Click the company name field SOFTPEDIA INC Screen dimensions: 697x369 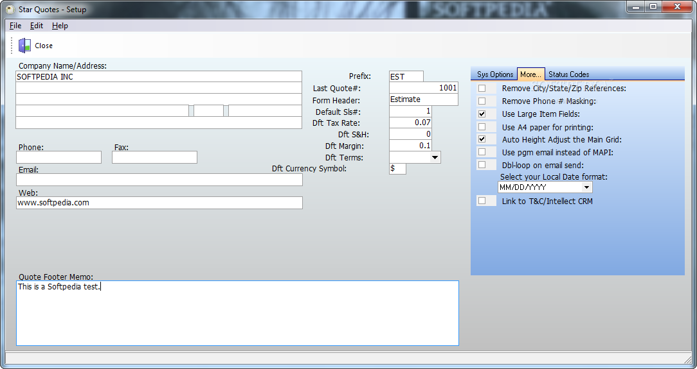(x=159, y=76)
